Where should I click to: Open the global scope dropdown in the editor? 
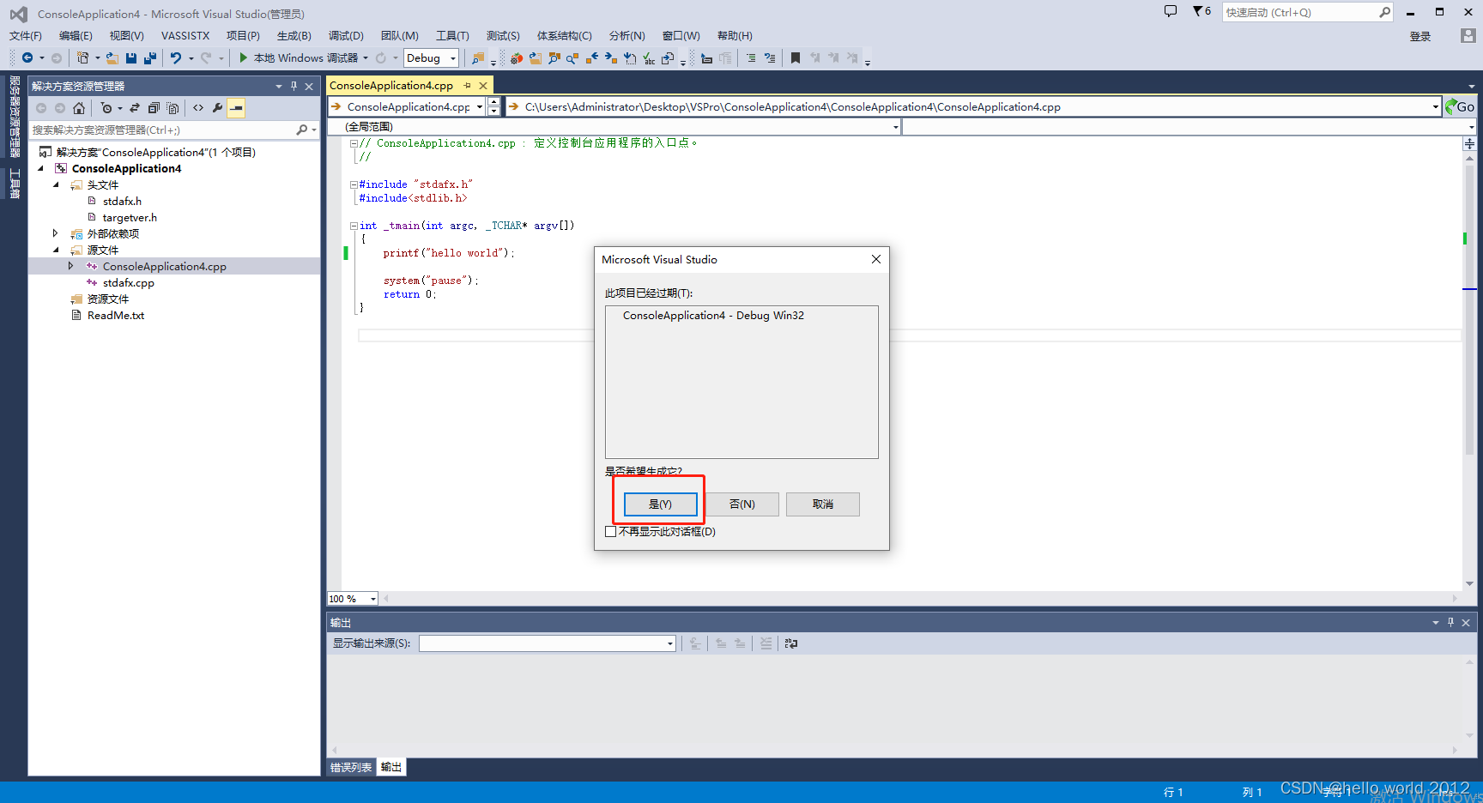(896, 127)
